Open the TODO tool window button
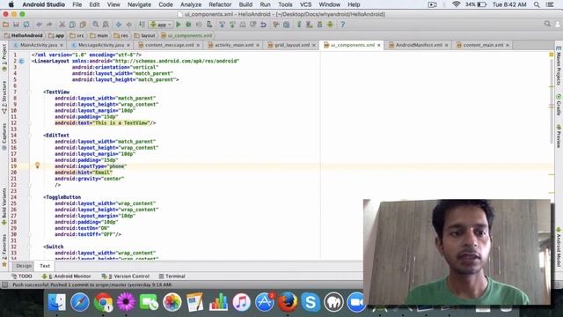The height and width of the screenshot is (317, 563). point(22,276)
